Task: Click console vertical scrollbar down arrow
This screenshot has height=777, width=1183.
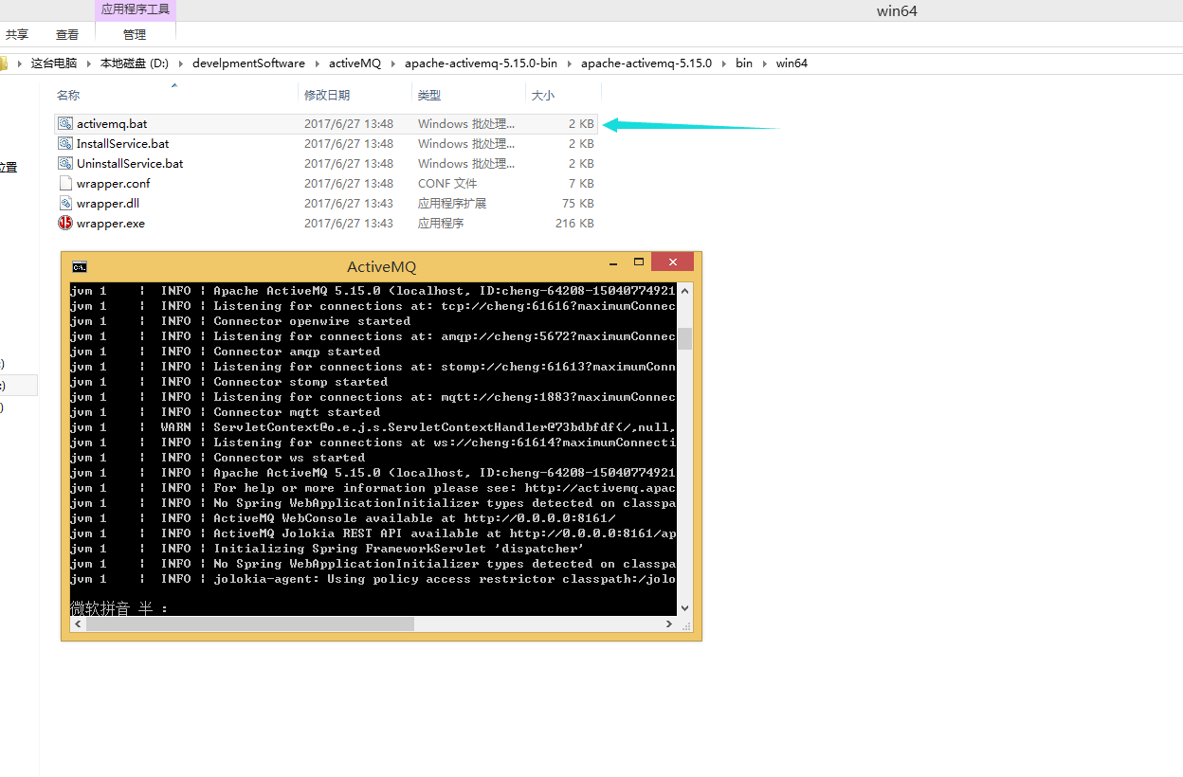Action: (684, 608)
